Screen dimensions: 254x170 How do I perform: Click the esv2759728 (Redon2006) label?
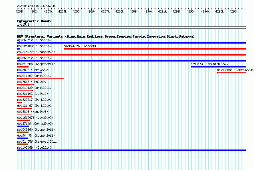(x=36, y=52)
